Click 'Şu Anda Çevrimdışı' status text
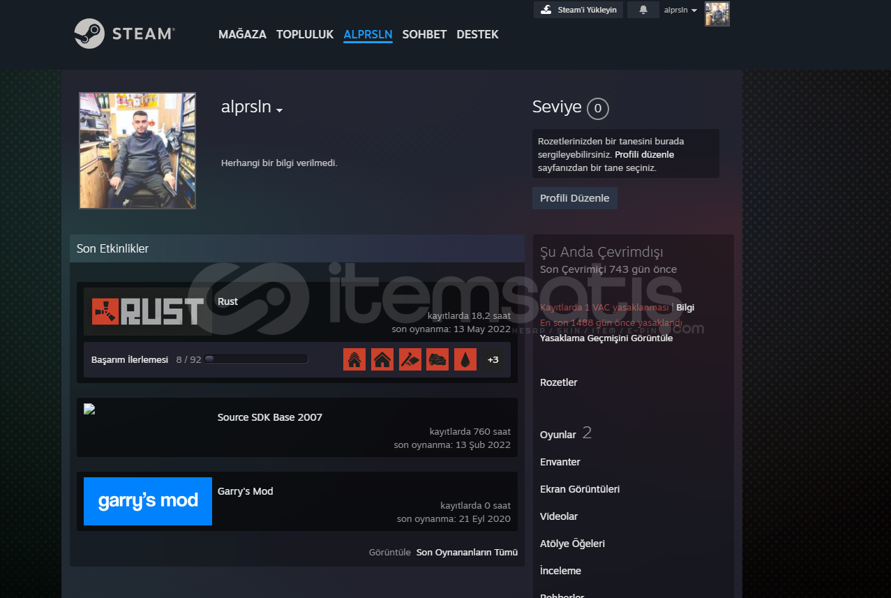The width and height of the screenshot is (891, 598). [601, 252]
